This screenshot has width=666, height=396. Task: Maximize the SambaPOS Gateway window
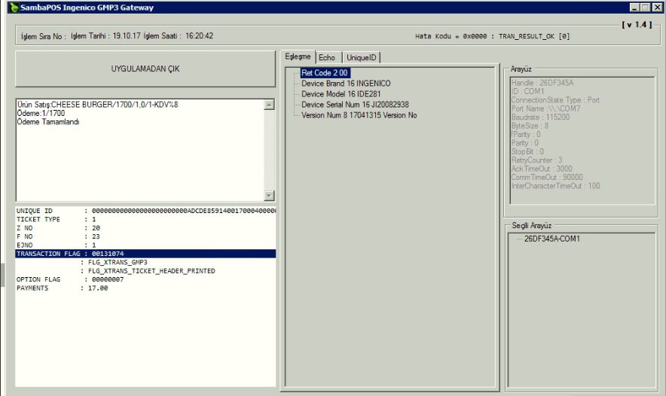click(x=646, y=8)
